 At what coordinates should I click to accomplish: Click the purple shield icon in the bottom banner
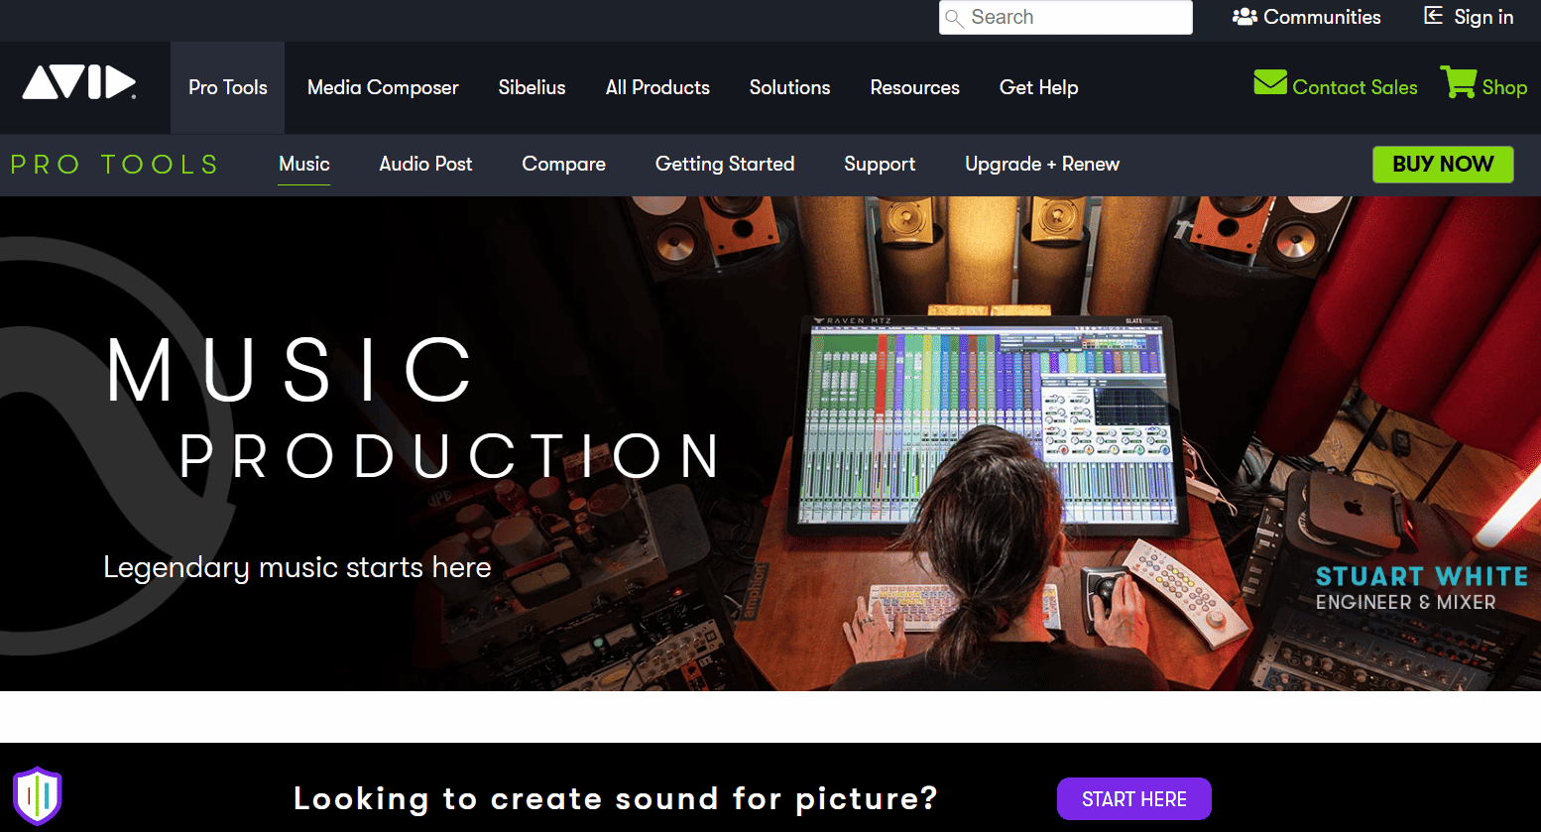(38, 793)
